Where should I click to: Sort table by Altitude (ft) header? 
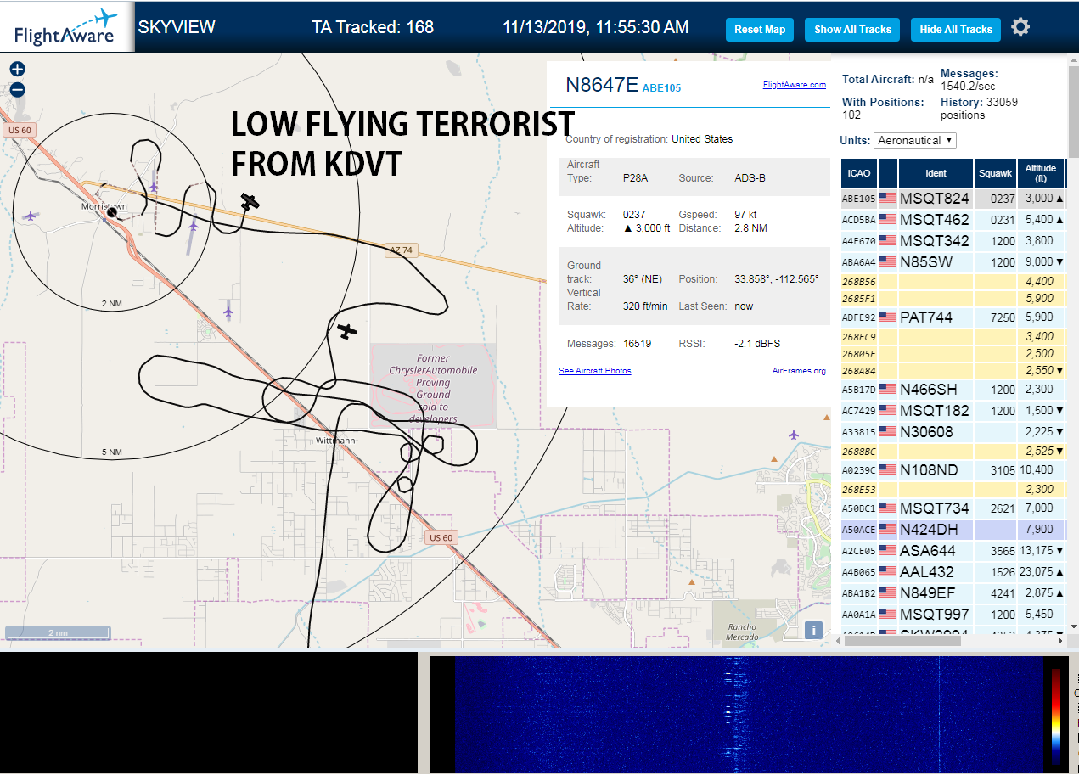coord(1040,173)
